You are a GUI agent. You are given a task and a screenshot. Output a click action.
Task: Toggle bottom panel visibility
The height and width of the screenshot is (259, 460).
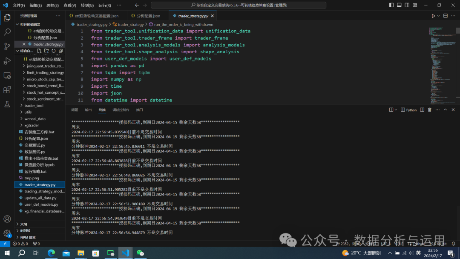[x=399, y=5]
